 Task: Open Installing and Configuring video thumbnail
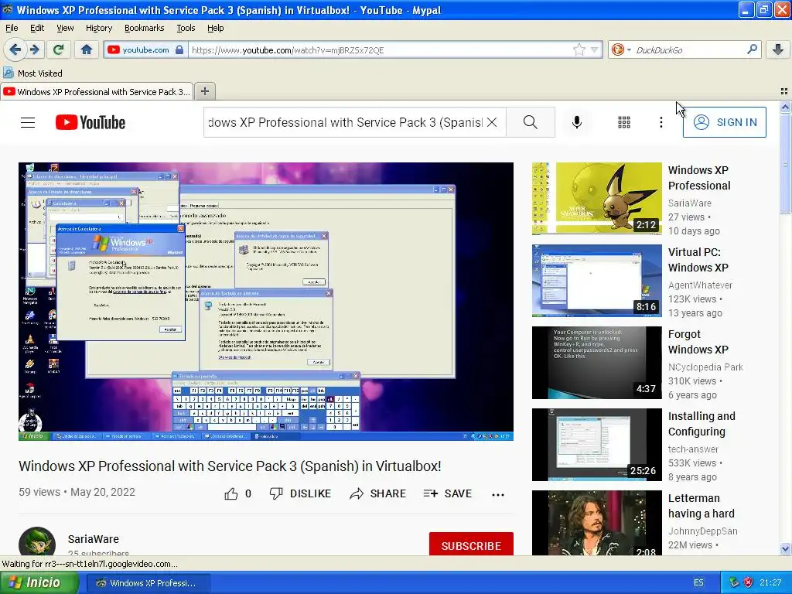[x=596, y=445]
